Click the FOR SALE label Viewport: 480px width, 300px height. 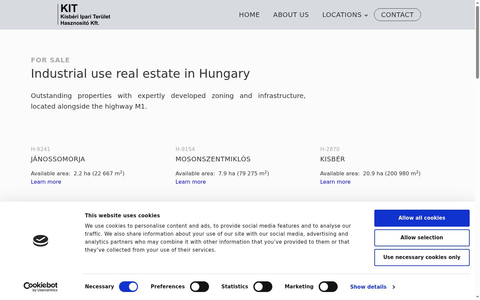click(50, 60)
